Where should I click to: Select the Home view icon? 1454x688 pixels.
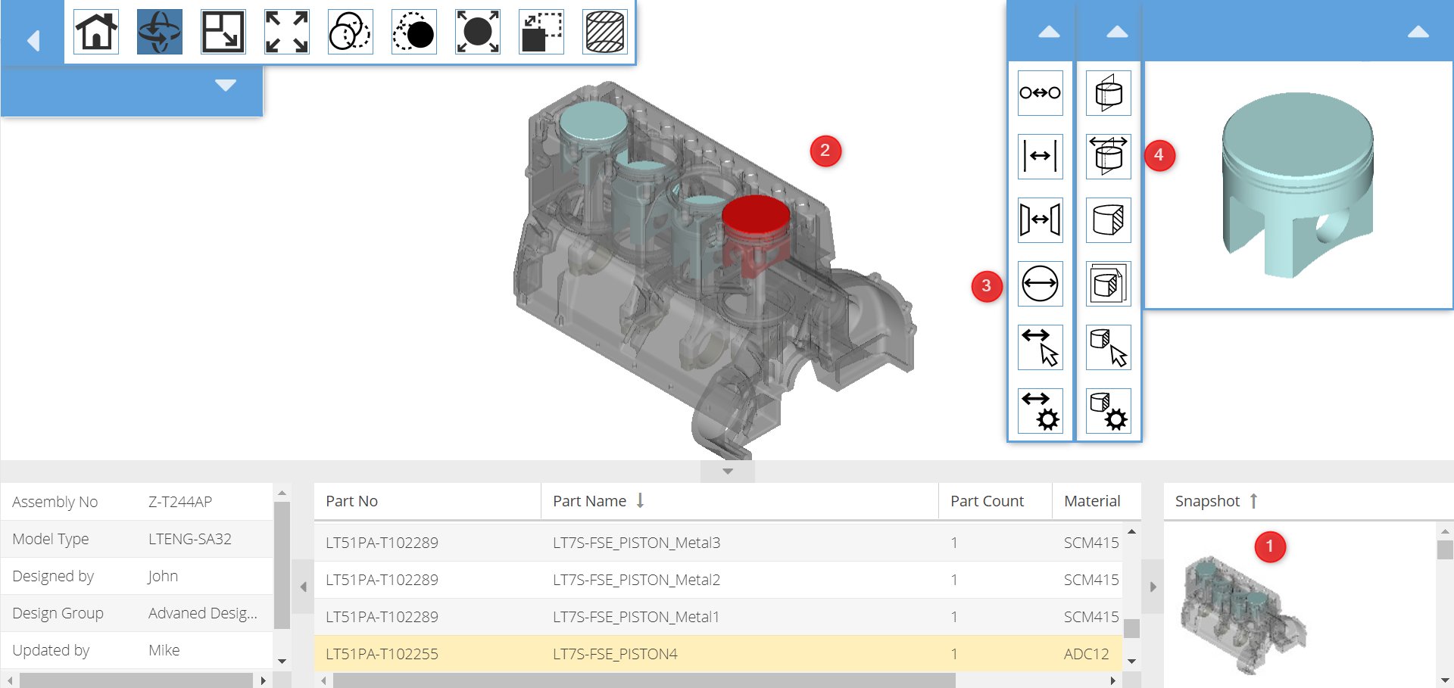(x=95, y=32)
